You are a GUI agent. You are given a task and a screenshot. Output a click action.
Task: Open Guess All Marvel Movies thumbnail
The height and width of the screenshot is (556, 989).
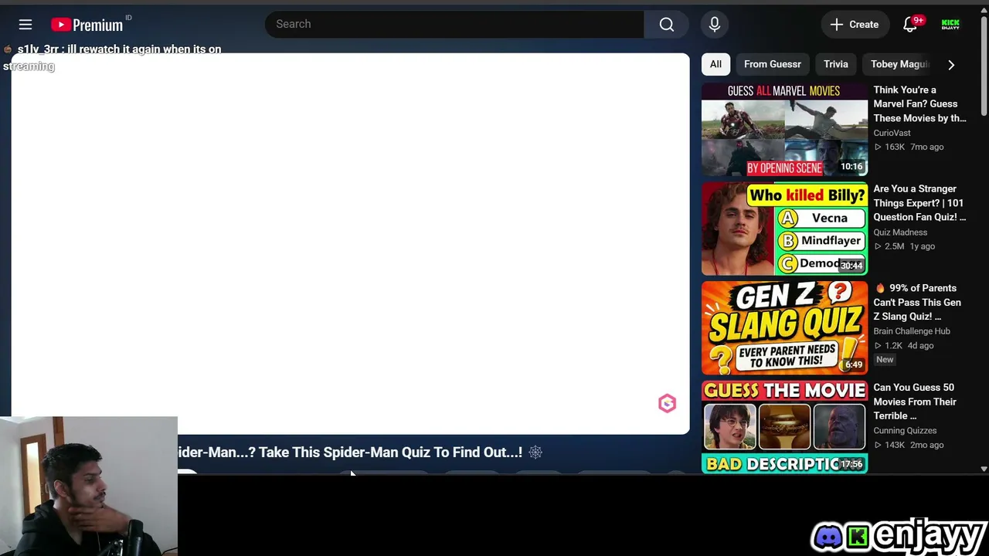point(784,130)
